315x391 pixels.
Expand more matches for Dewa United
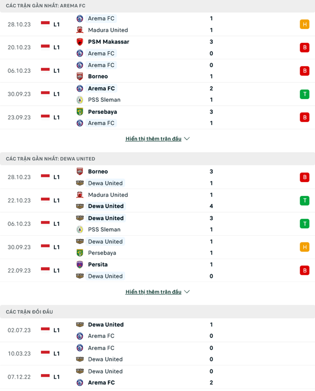(153, 291)
